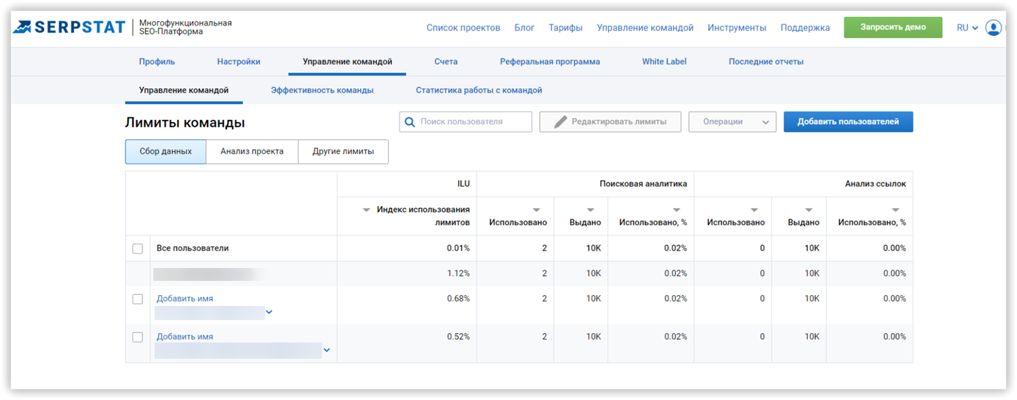Open the Операции dropdown
This screenshot has width=1017, height=400.
[x=732, y=122]
